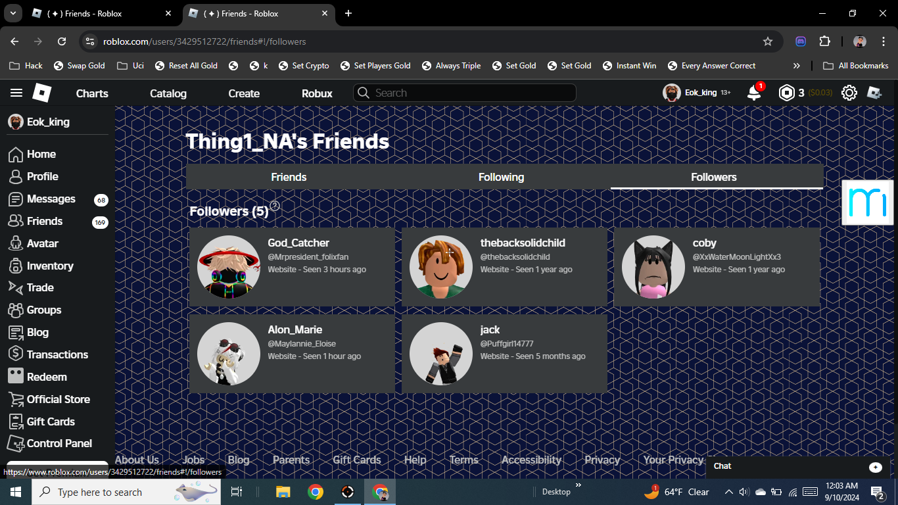Click the Avatar icon in sidebar
Screen dimensions: 898x505
[x=16, y=244]
